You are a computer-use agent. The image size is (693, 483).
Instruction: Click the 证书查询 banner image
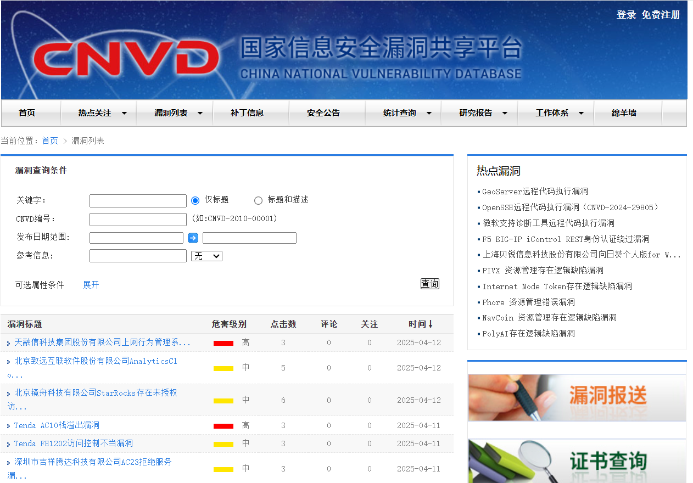pyautogui.click(x=577, y=461)
